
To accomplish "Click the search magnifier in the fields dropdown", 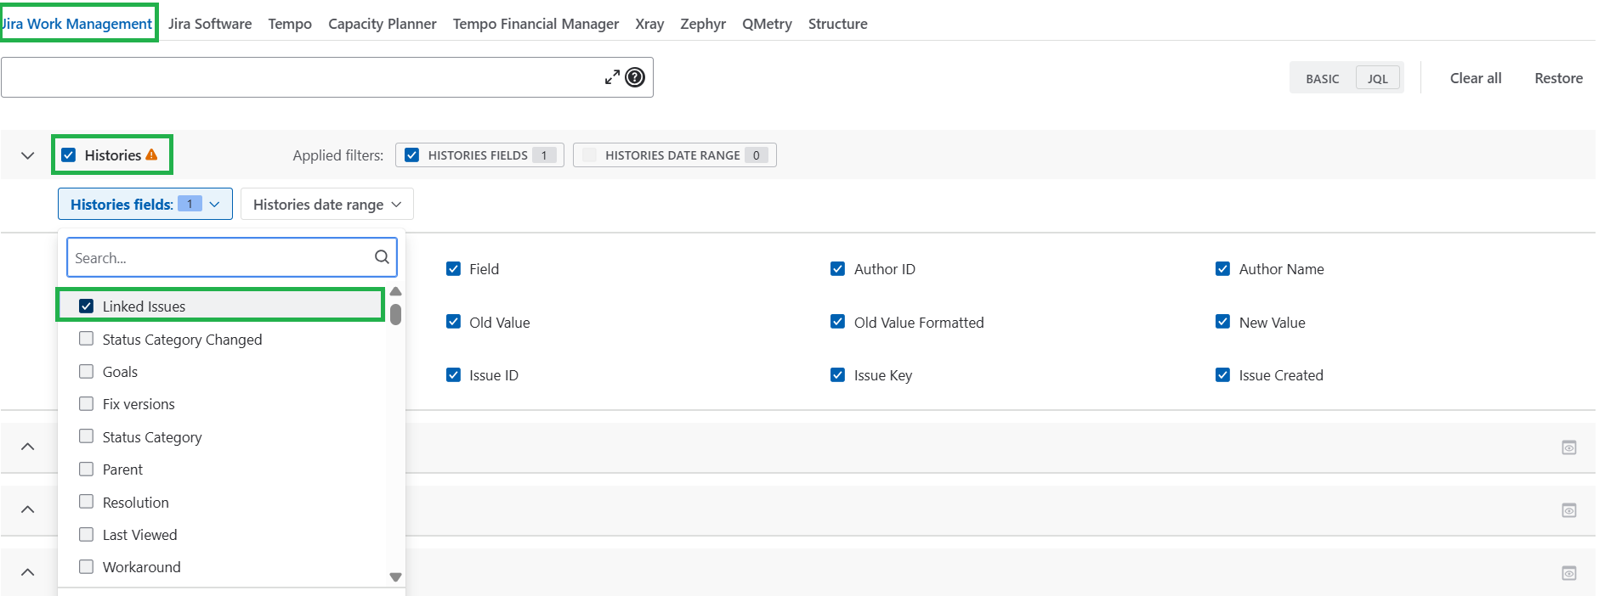I will (382, 257).
